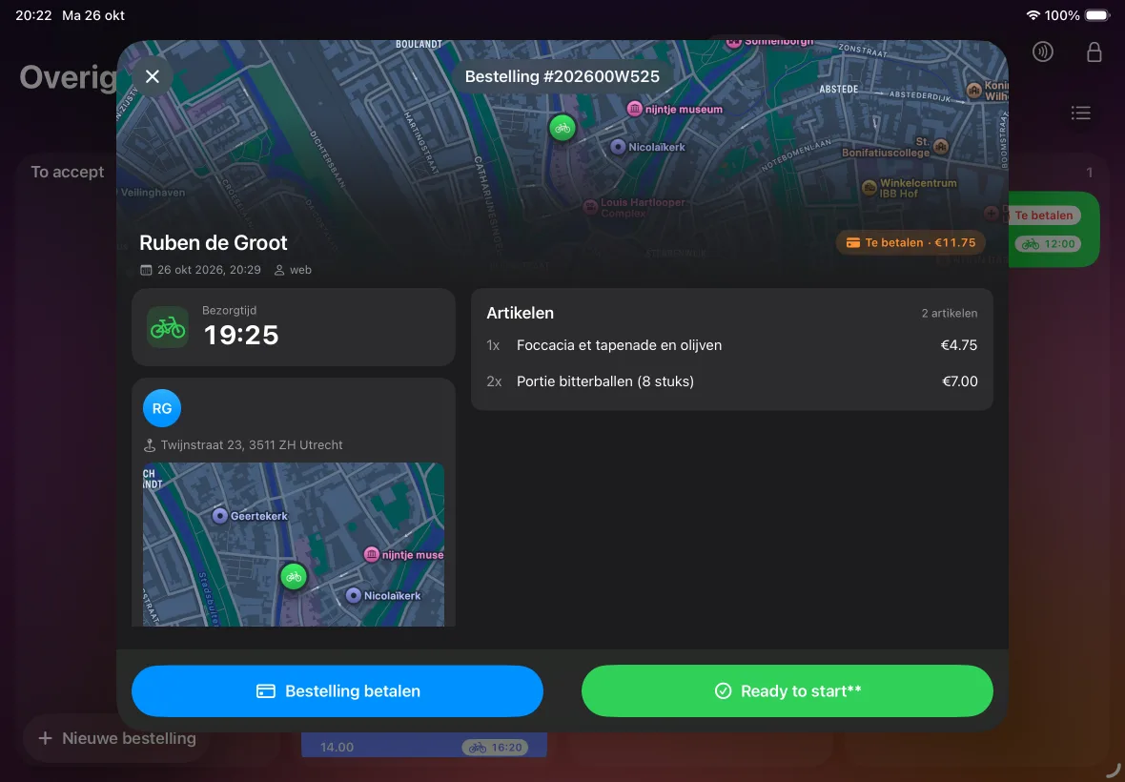Click the To accept column header in background
The image size is (1125, 782).
pos(68,173)
